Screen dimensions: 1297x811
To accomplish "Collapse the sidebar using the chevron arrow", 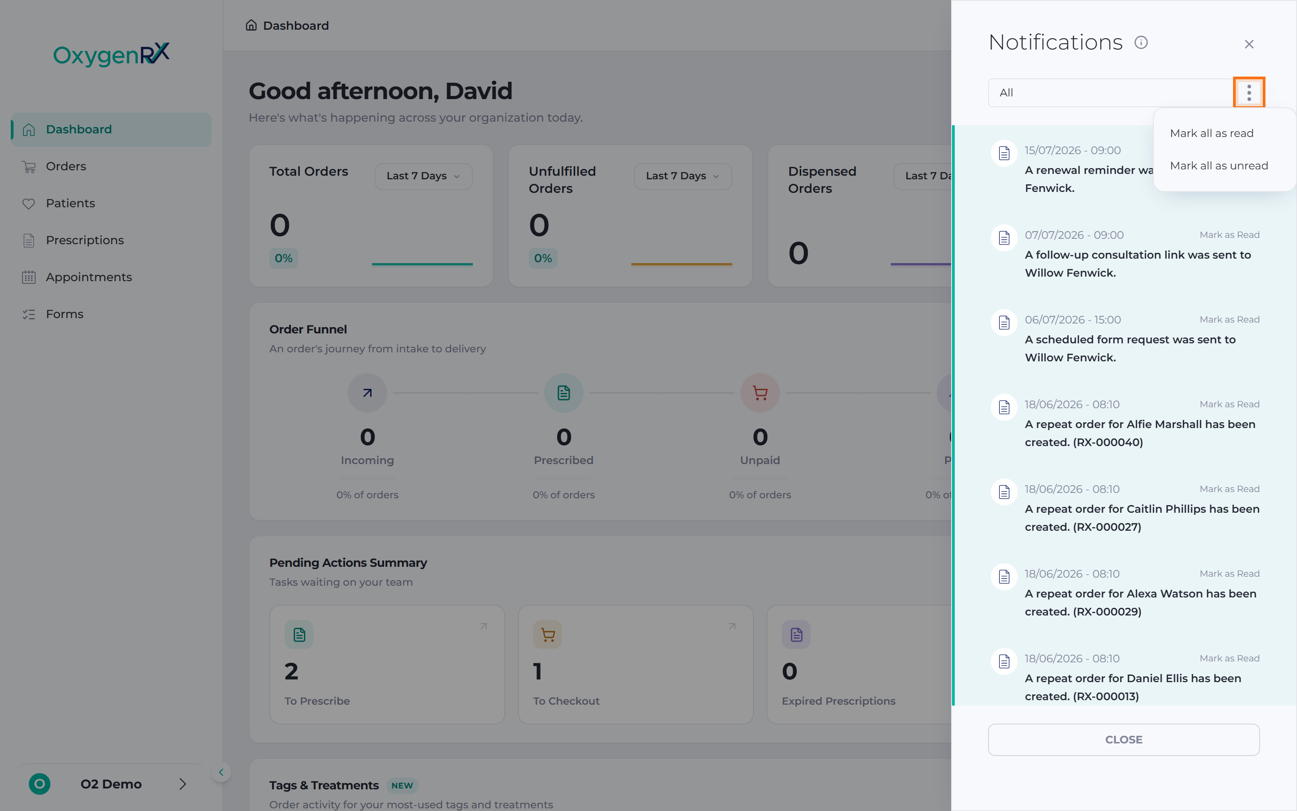I will (x=221, y=772).
